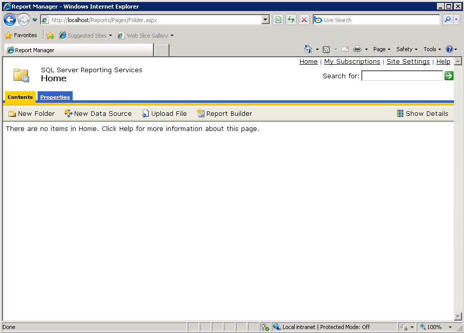
Task: Click the Print icon in command bar
Action: pos(357,49)
